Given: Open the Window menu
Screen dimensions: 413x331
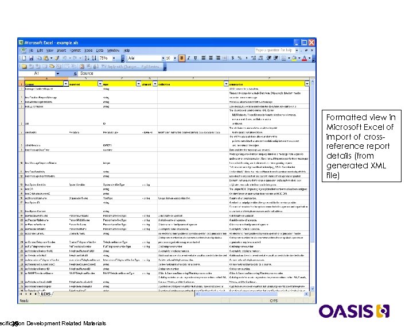Looking at the screenshot, I should (113, 50).
